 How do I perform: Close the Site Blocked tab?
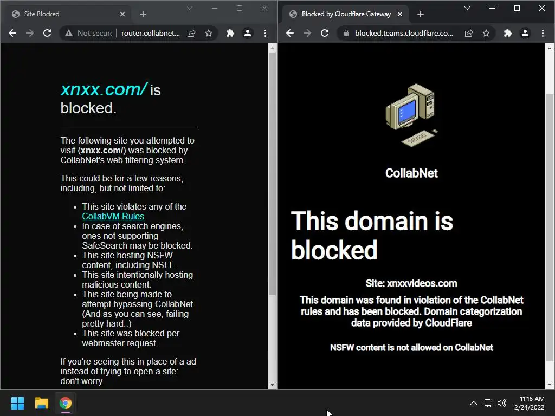tap(122, 14)
